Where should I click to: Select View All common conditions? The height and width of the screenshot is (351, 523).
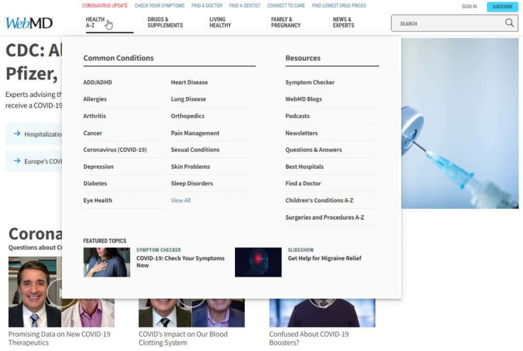[x=180, y=200]
